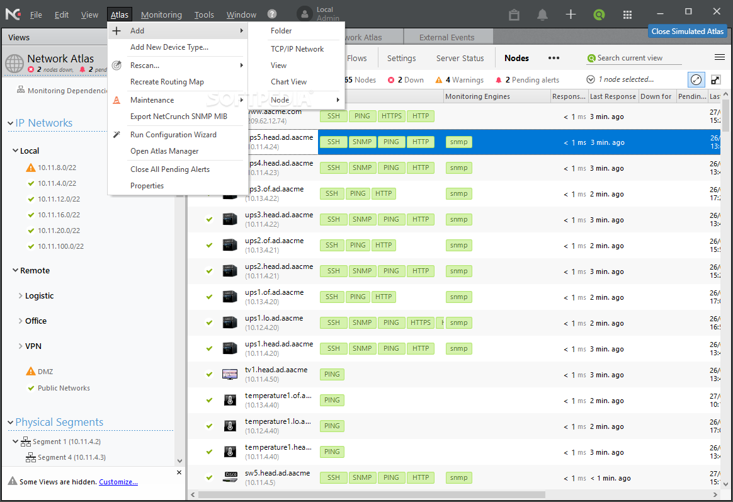
Task: Click the 2 Down status filter
Action: tap(406, 80)
